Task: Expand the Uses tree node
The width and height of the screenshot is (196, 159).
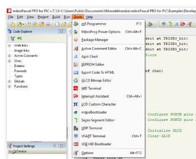Action: point(10,61)
